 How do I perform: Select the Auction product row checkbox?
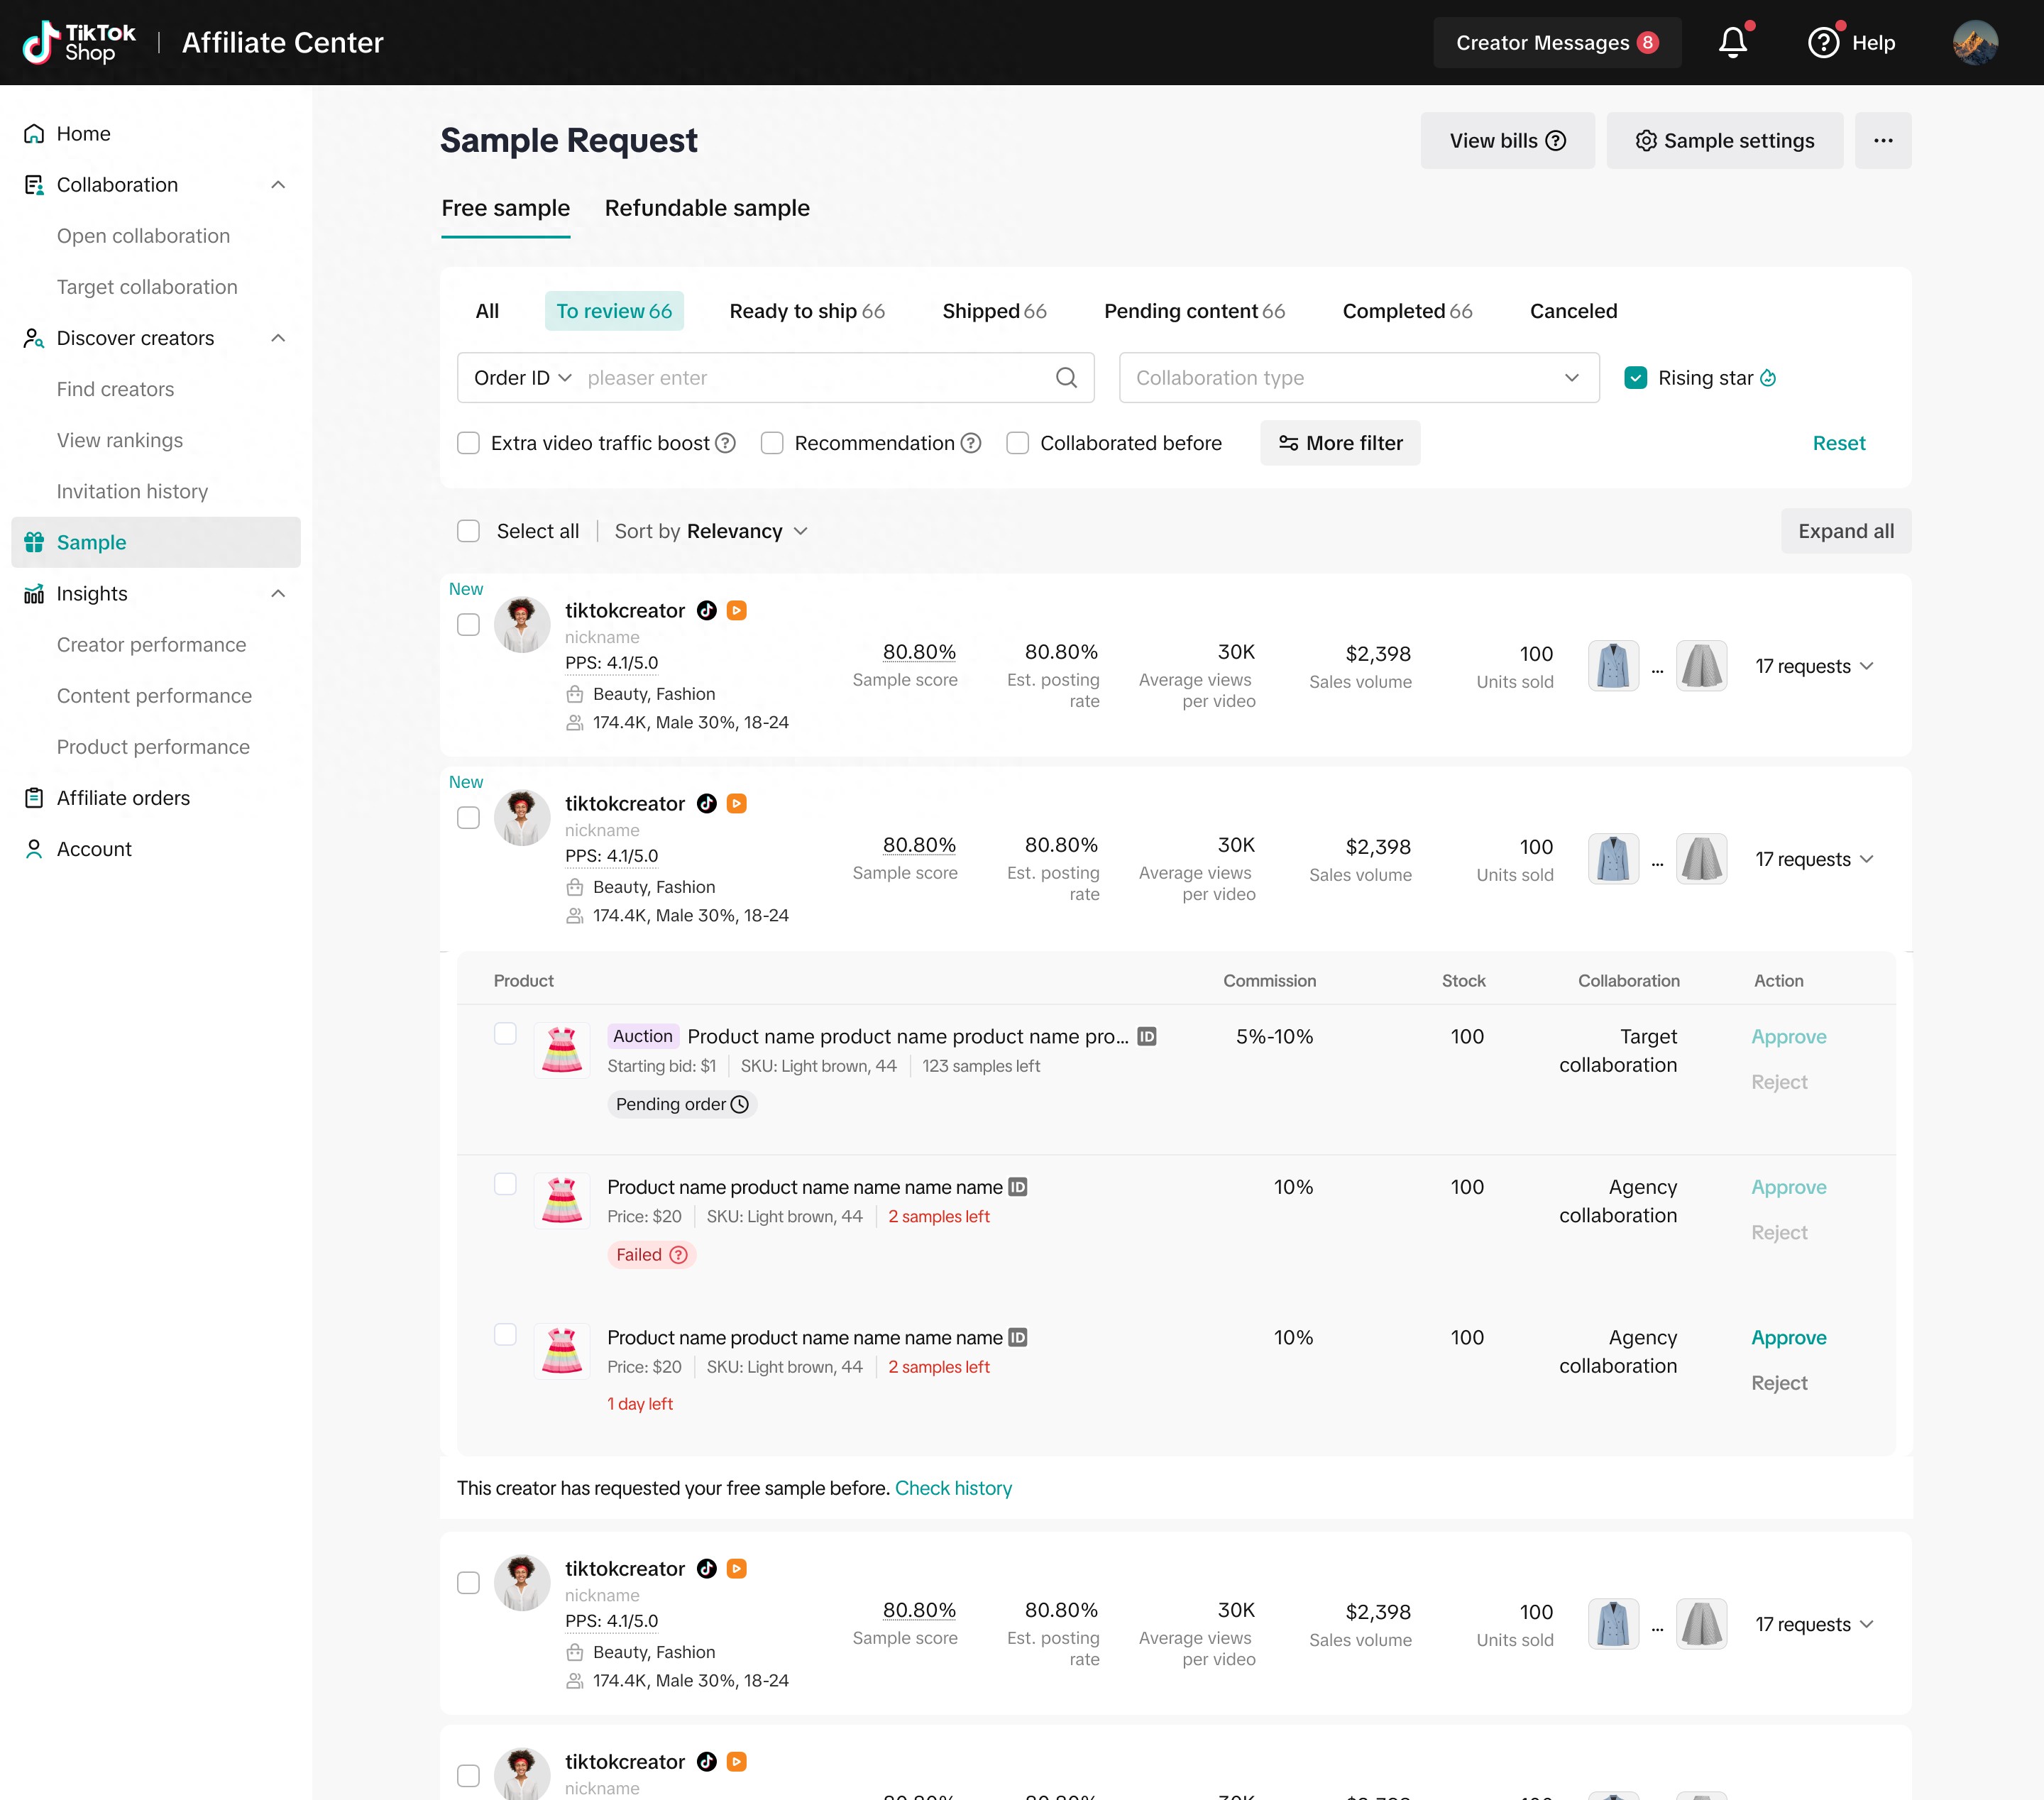coord(505,1033)
